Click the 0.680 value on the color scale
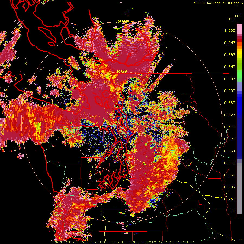The height and width of the screenshot is (244, 244). [230, 103]
